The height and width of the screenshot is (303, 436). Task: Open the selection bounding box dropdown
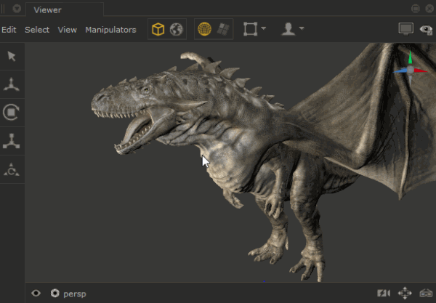(254, 30)
